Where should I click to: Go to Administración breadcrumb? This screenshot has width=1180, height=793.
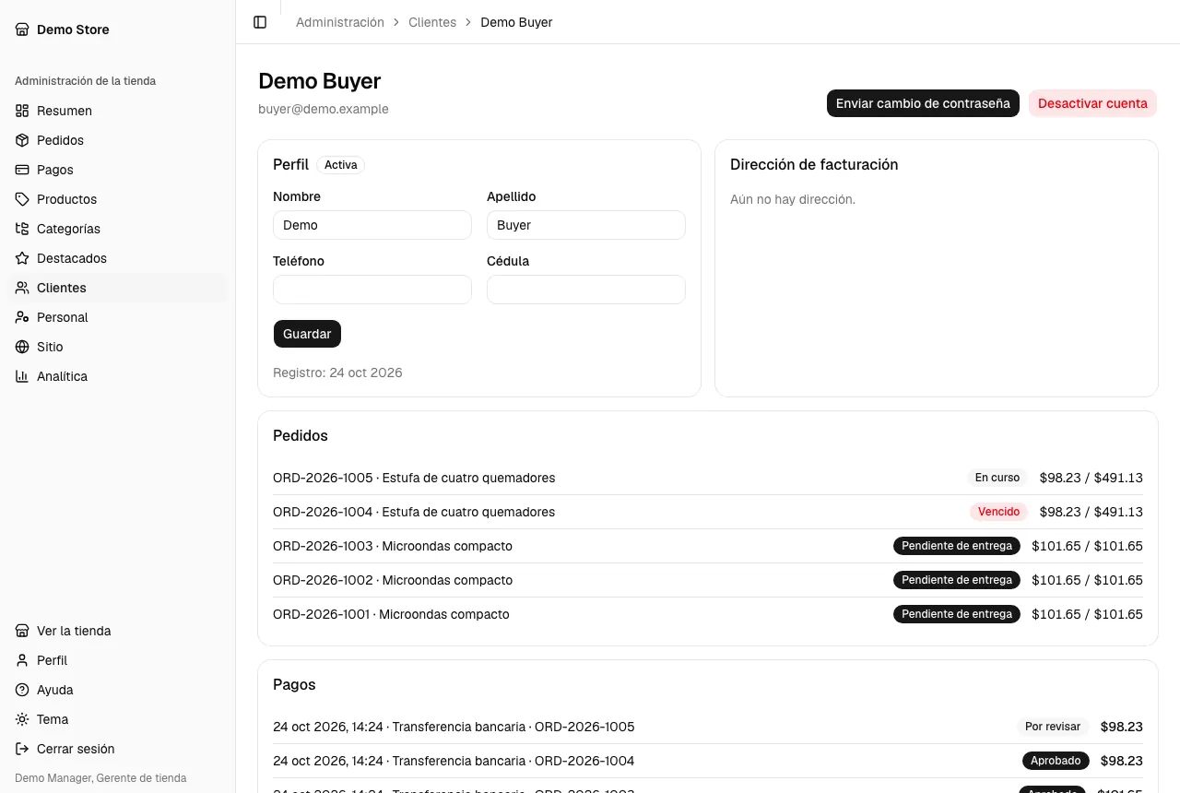[340, 22]
